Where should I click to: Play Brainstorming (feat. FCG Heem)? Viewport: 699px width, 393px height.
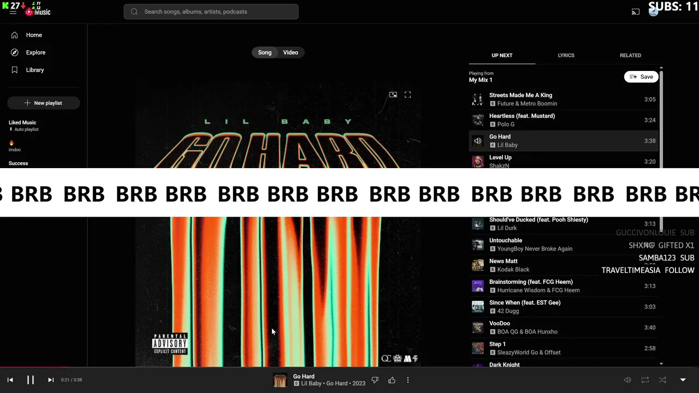[562, 286]
